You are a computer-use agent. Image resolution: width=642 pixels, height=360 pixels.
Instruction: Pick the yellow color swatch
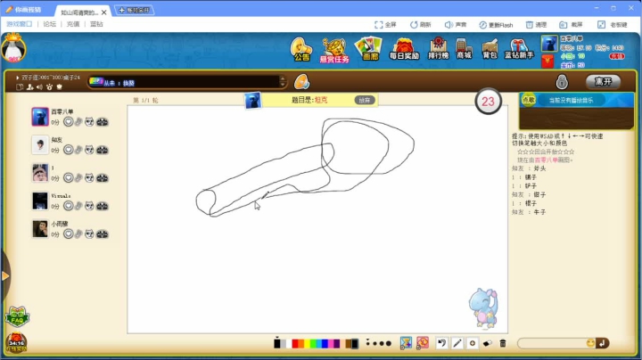click(x=307, y=344)
